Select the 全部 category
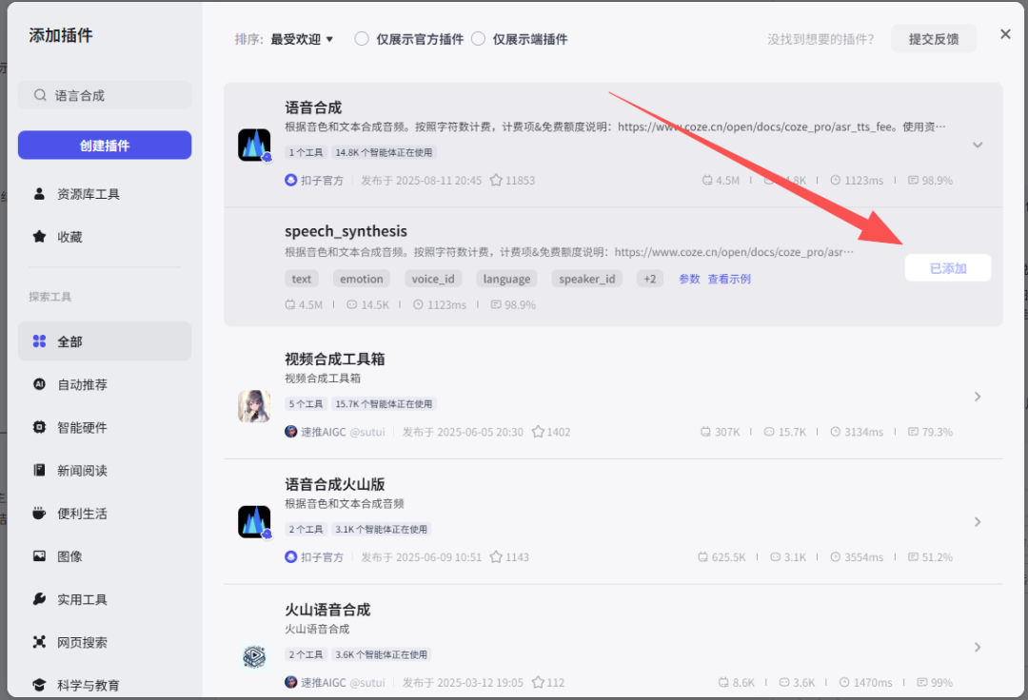This screenshot has height=700, width=1028. click(105, 341)
